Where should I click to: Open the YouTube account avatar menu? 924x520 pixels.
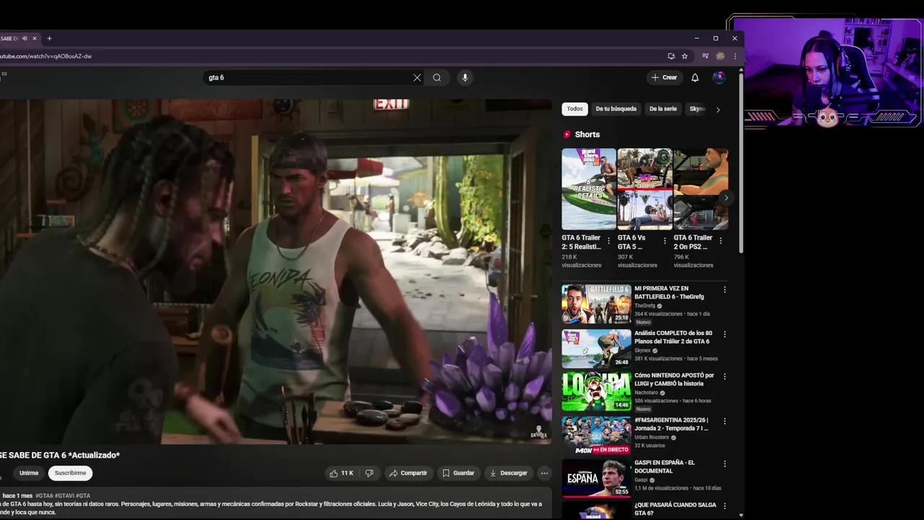point(718,77)
